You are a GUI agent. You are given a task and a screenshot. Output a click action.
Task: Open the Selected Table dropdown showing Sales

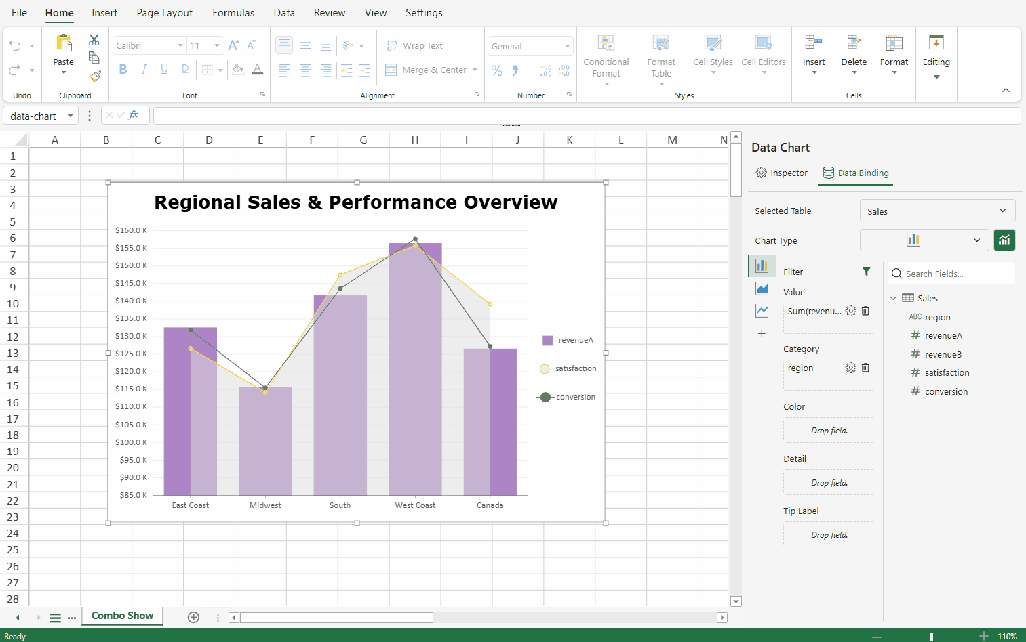tap(937, 211)
